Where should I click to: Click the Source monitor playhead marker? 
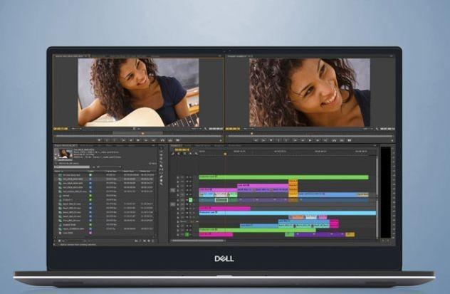(143, 133)
